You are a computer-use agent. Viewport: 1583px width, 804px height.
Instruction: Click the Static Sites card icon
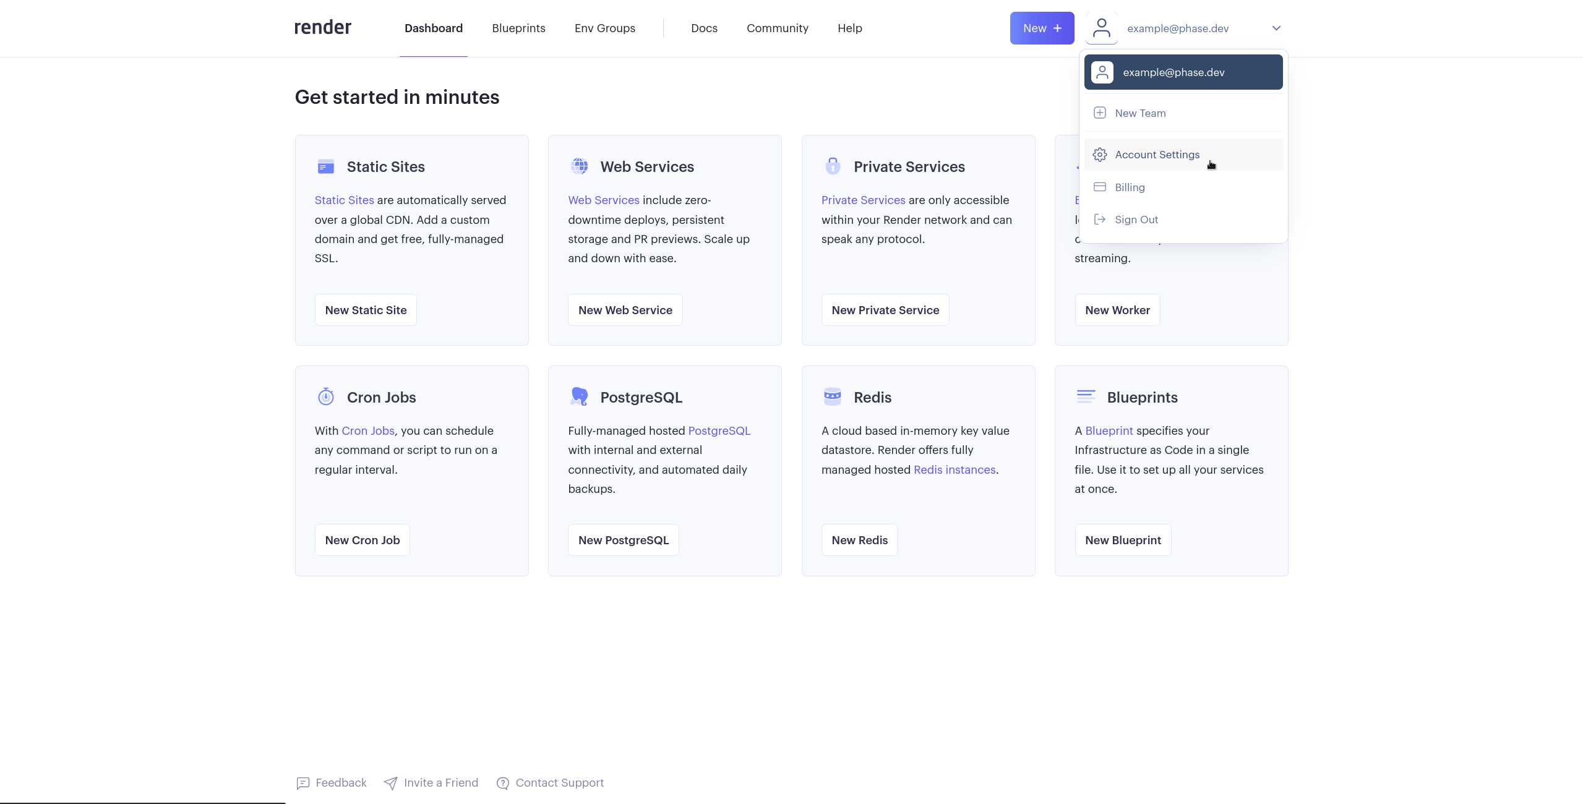click(325, 166)
